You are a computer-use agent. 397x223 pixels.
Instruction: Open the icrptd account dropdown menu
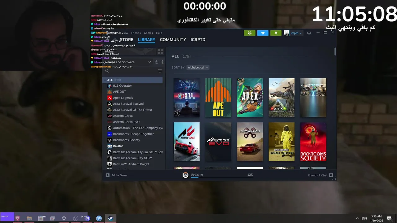pos(296,33)
